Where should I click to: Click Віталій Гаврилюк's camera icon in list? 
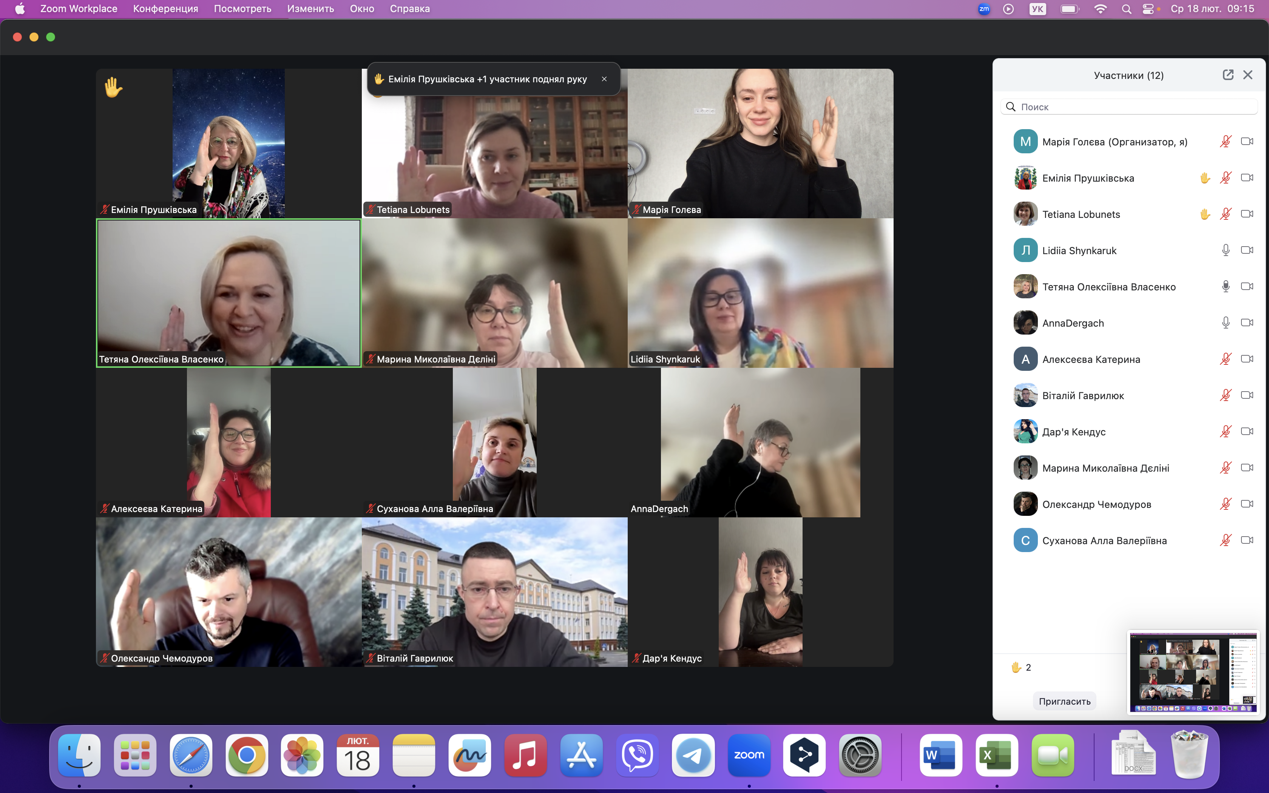point(1247,395)
